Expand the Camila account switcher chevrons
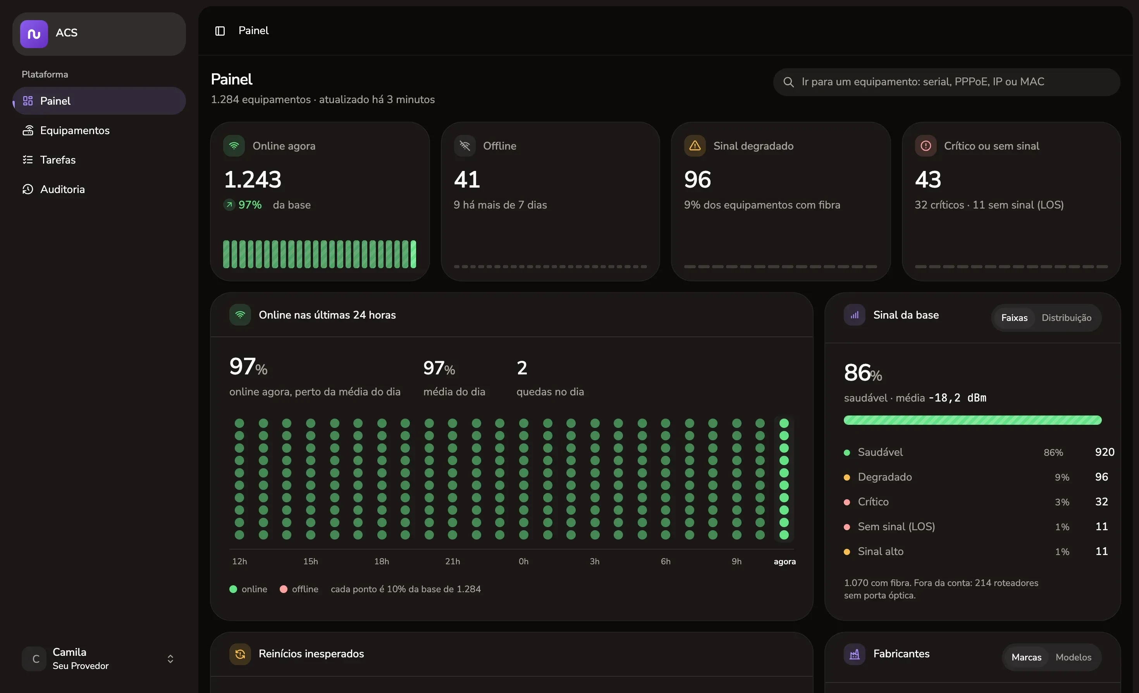Image resolution: width=1139 pixels, height=693 pixels. pyautogui.click(x=170, y=659)
